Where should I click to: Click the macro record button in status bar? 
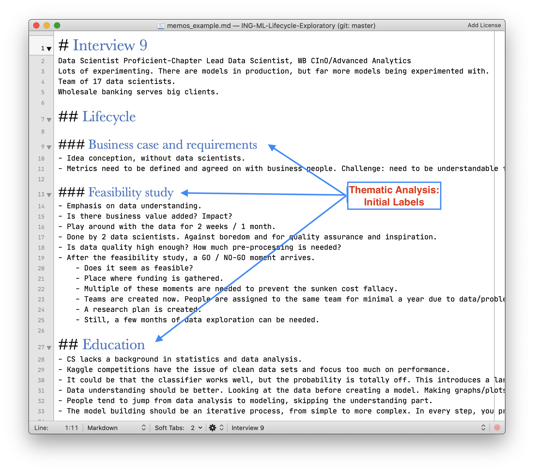pyautogui.click(x=497, y=428)
